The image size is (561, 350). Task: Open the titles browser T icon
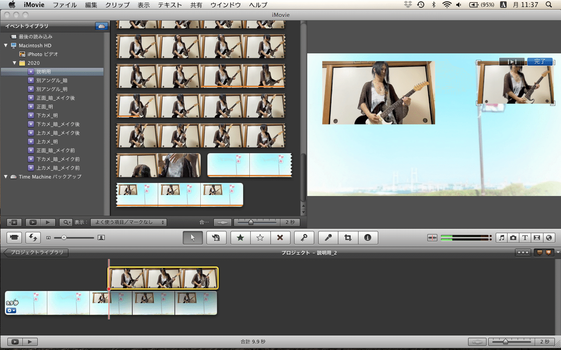[x=525, y=238]
